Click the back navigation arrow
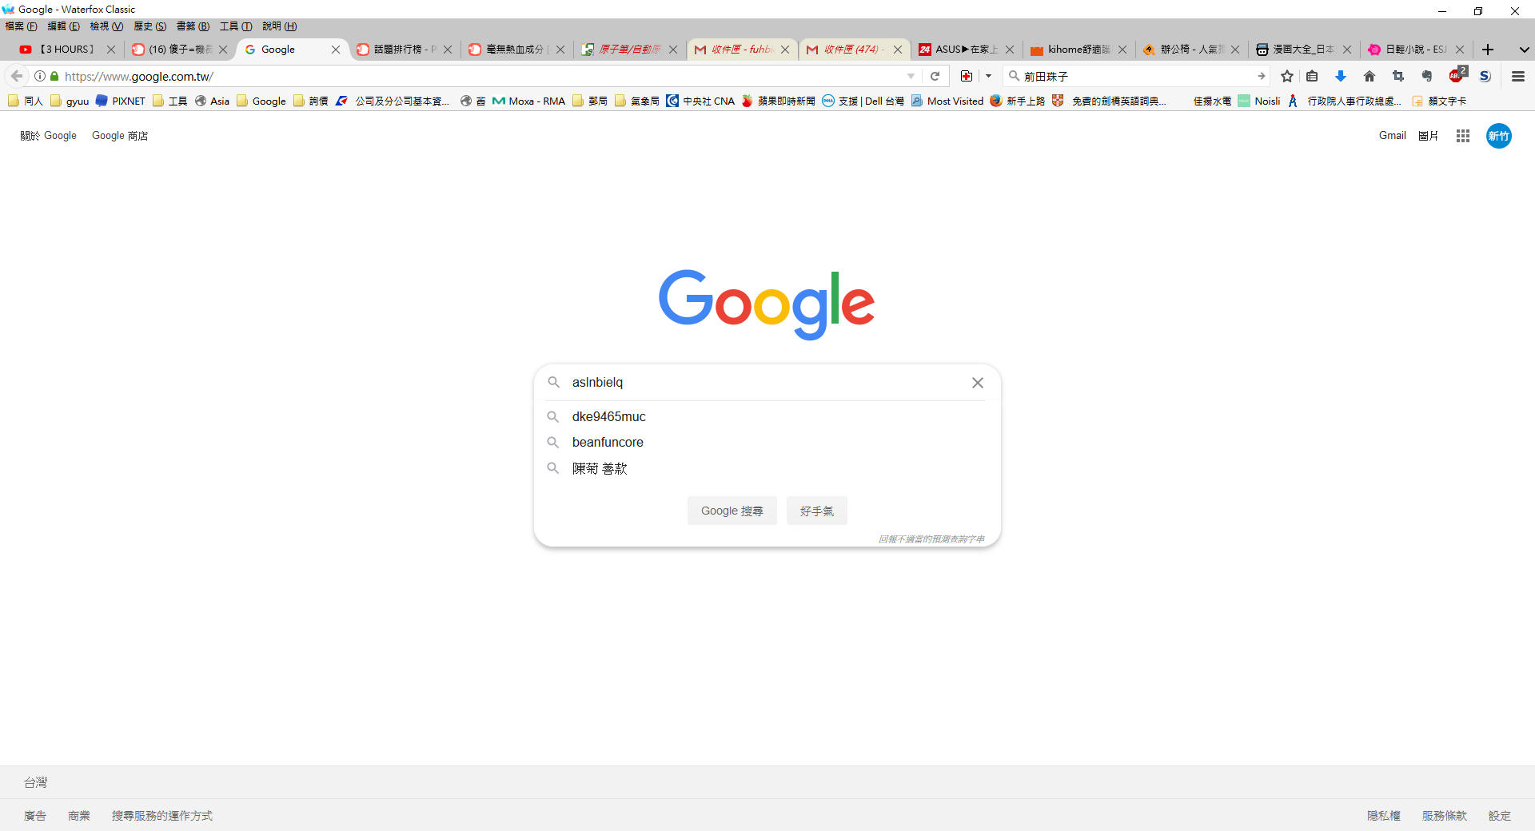 tap(17, 76)
